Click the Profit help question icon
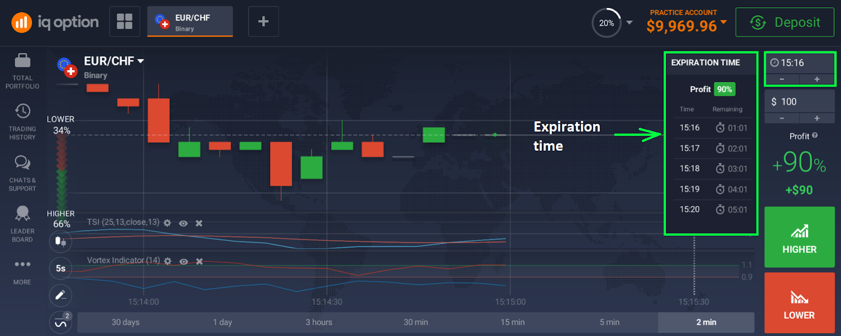Image resolution: width=841 pixels, height=336 pixels. 815,135
